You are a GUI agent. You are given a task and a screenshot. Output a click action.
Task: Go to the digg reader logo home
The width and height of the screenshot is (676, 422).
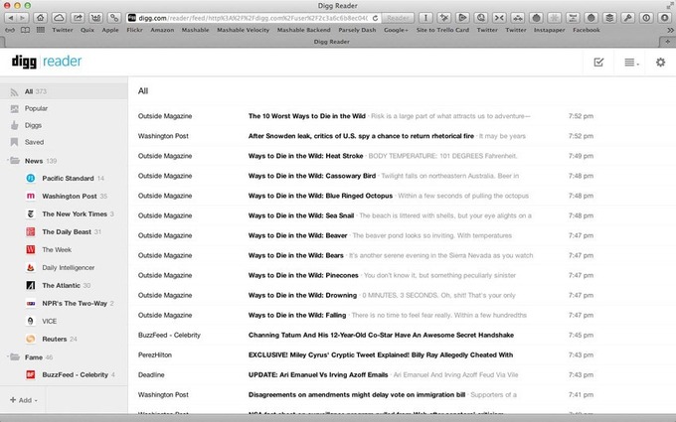pyautogui.click(x=47, y=62)
